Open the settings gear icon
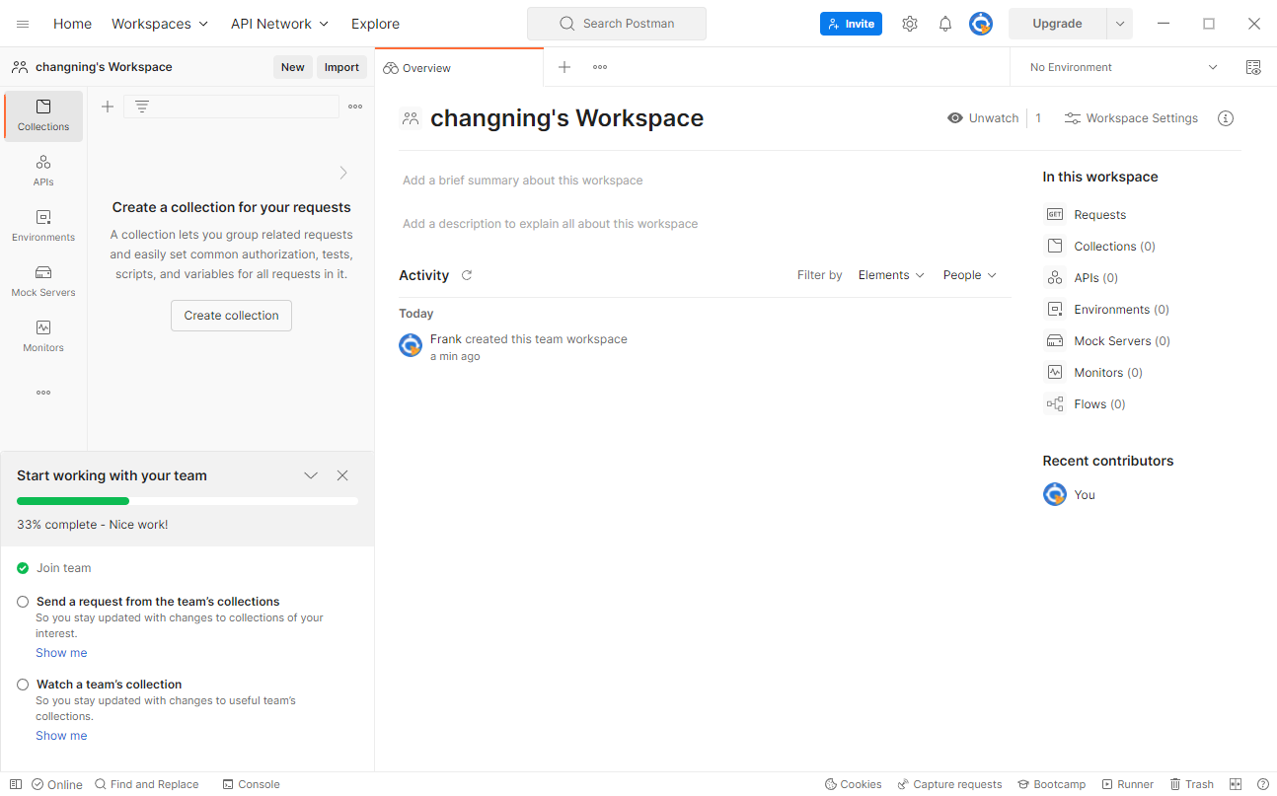Viewport: 1277px width, 796px height. 910,24
